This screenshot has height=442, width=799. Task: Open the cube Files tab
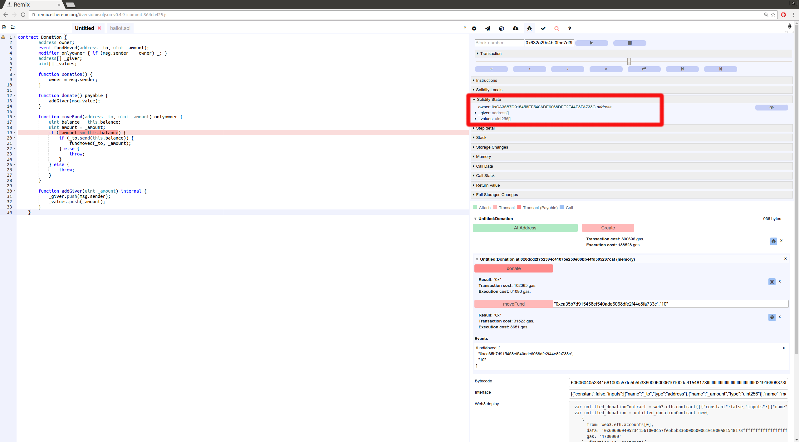pyautogui.click(x=501, y=28)
